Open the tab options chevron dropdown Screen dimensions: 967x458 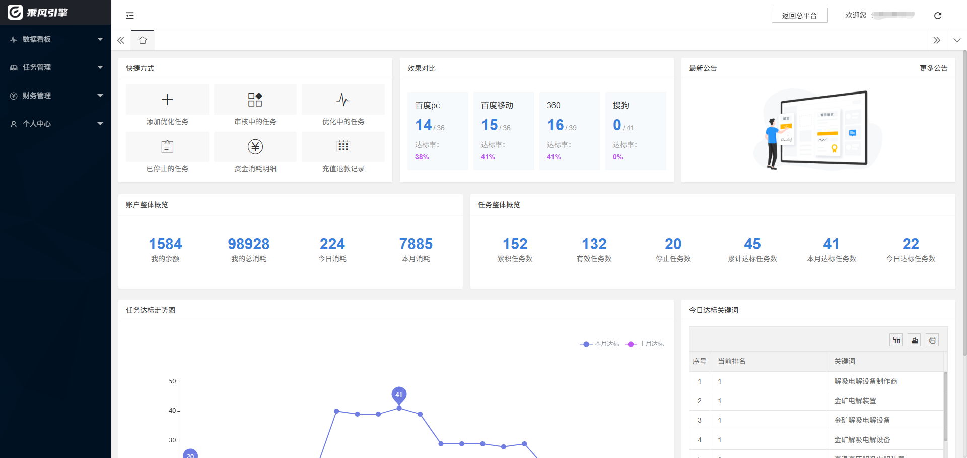(957, 40)
